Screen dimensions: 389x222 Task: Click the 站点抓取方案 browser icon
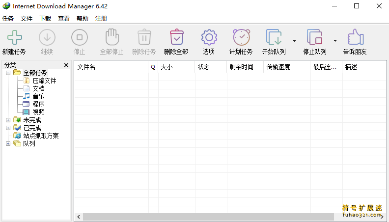click(17, 136)
